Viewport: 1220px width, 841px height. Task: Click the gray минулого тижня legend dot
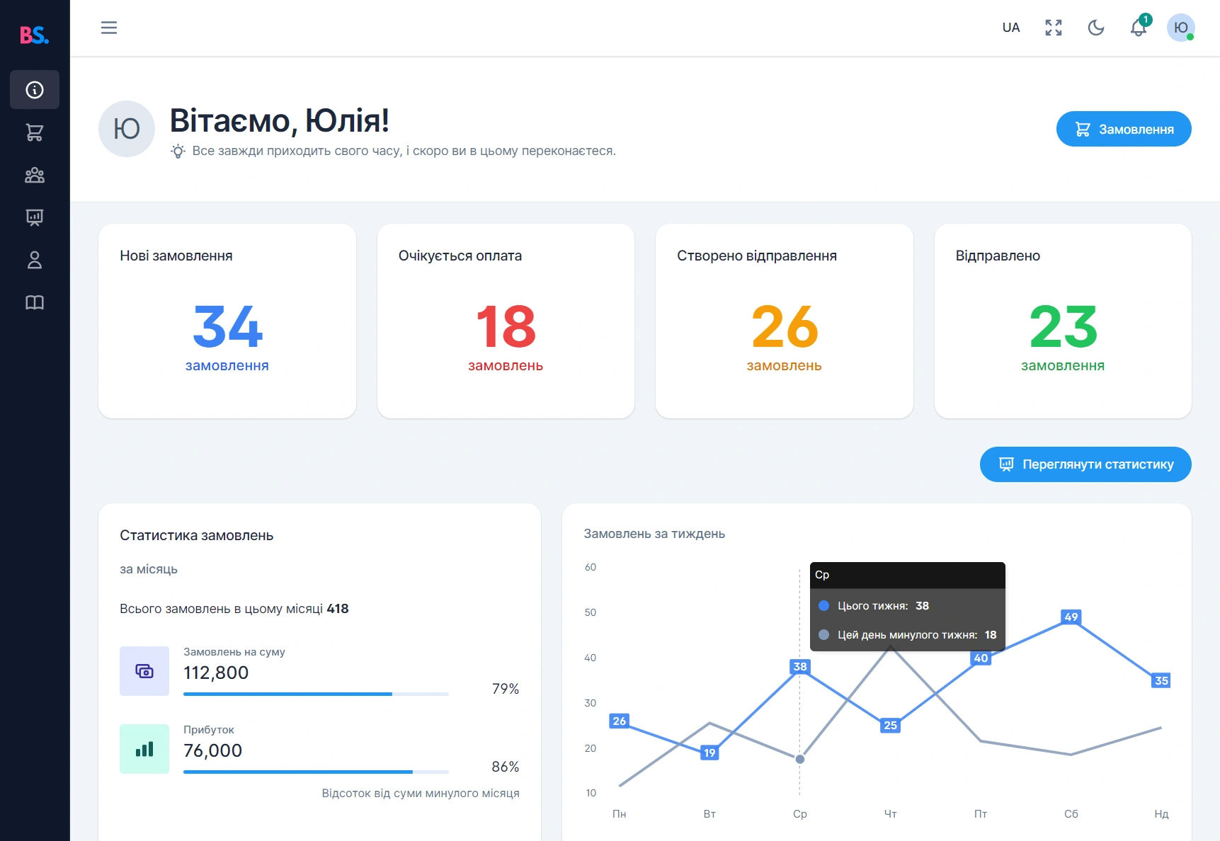823,635
